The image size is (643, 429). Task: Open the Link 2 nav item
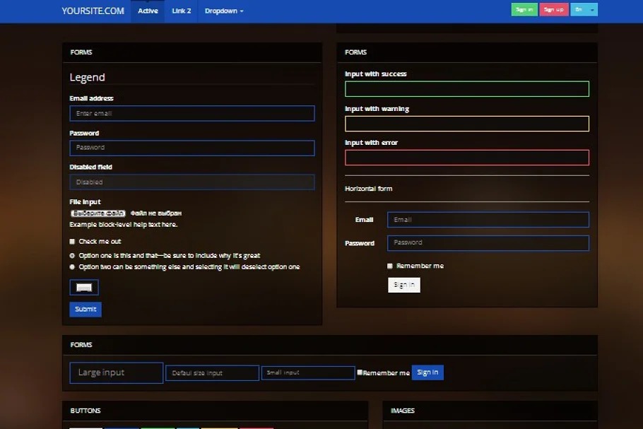coord(182,11)
